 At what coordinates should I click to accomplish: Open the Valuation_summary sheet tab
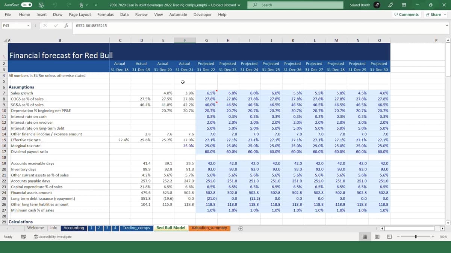(x=209, y=228)
